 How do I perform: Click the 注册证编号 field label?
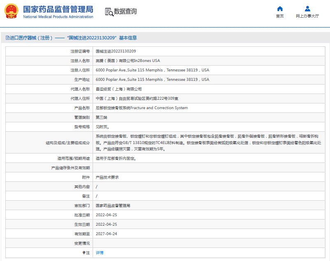[x=80, y=51]
